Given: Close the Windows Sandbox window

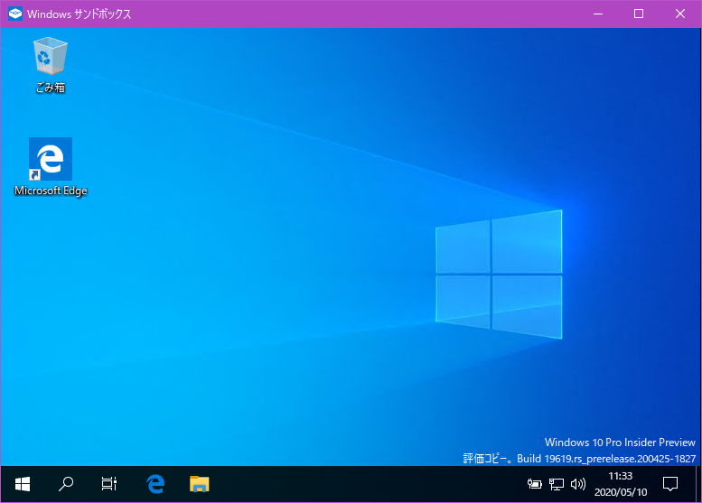Looking at the screenshot, I should click(680, 14).
